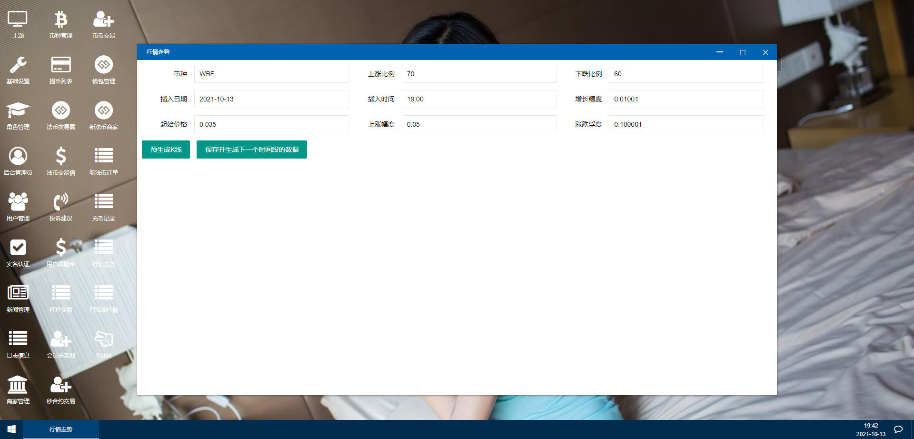Edit the 下跌比例 field showing 60

tap(686, 74)
